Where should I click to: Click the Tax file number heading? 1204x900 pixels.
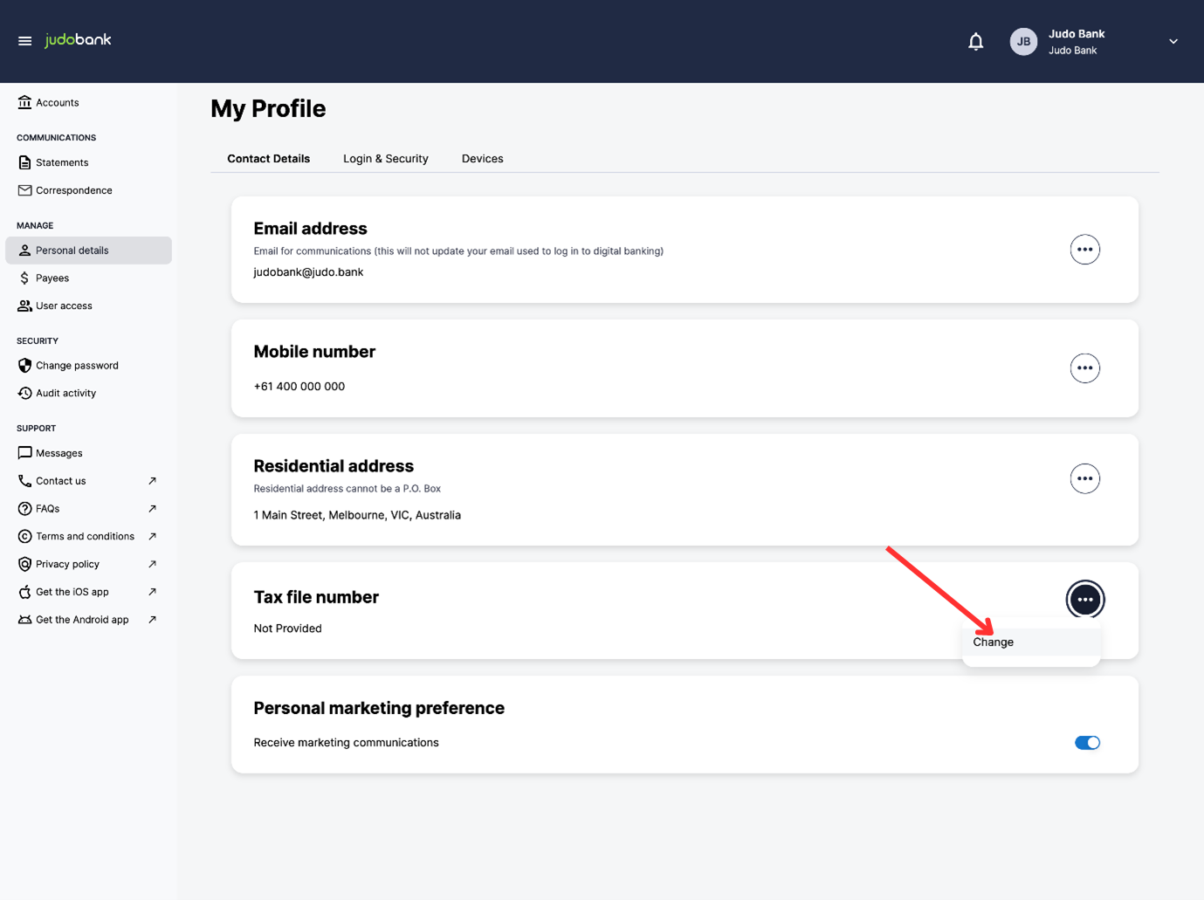316,598
